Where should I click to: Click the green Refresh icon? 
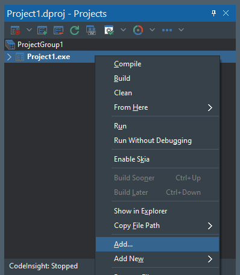pos(75,30)
